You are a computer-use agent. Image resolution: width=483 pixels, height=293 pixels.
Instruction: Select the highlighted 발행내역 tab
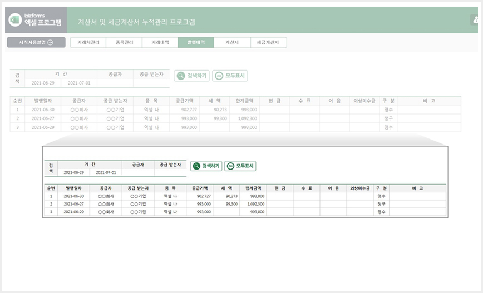pyautogui.click(x=196, y=42)
